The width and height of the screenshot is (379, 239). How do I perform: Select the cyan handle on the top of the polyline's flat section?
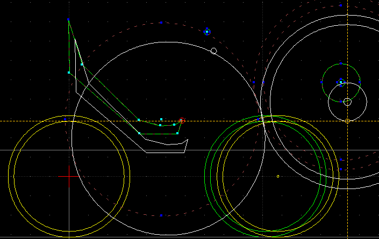click(161, 119)
